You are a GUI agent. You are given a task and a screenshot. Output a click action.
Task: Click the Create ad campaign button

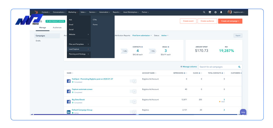230,21
